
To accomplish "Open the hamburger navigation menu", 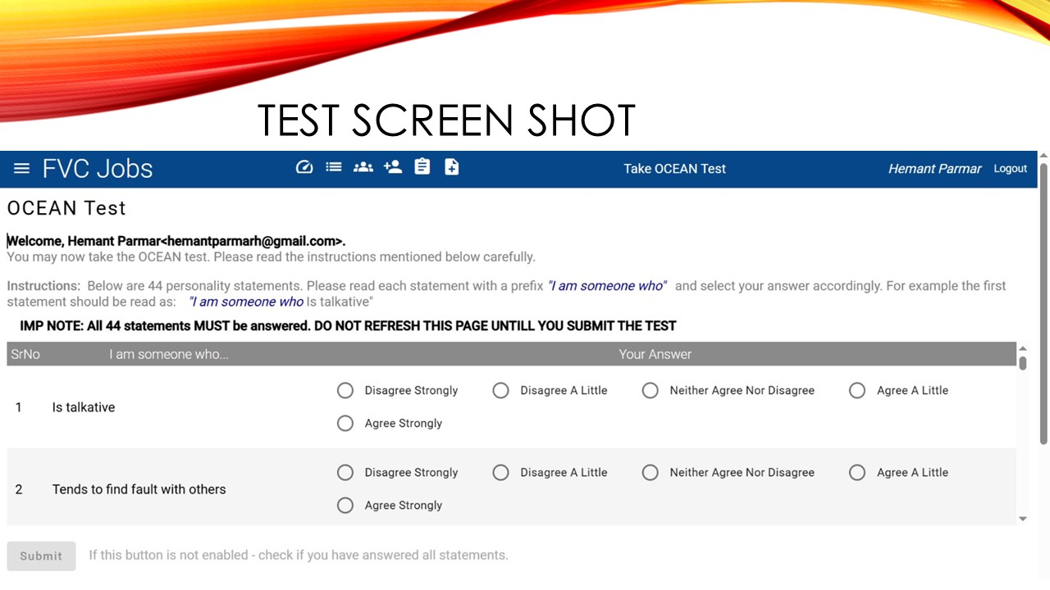I will click(22, 169).
